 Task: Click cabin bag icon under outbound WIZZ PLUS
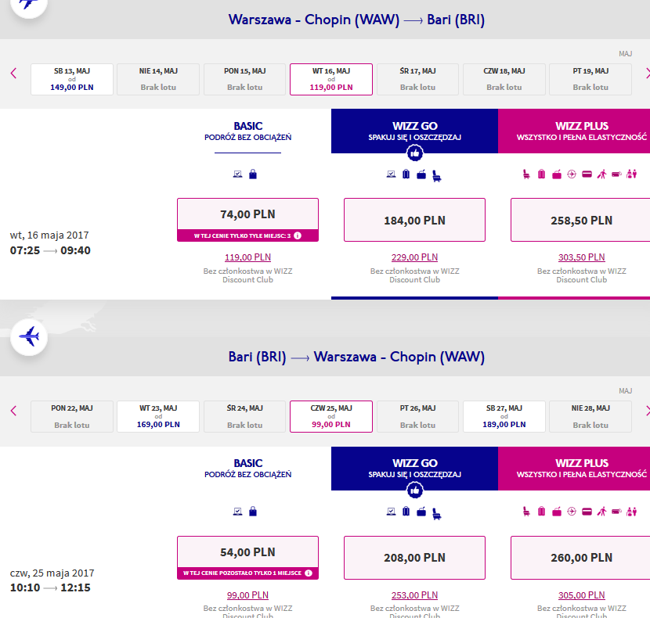tap(557, 174)
